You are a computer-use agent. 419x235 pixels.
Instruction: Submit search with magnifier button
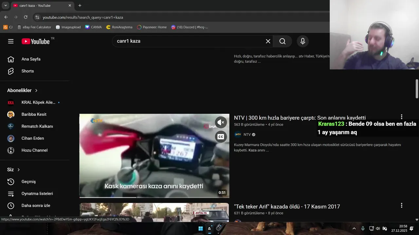[282, 41]
